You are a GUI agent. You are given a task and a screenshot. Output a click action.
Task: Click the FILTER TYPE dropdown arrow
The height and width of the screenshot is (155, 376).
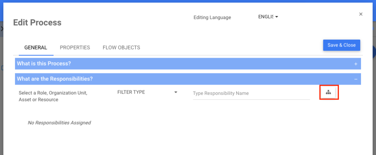coord(176,92)
